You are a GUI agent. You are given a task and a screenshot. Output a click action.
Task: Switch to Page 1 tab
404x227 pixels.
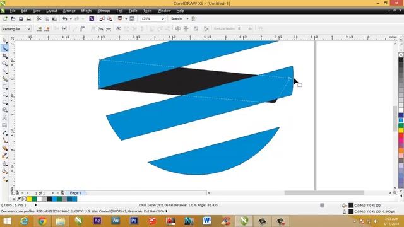[76, 193]
